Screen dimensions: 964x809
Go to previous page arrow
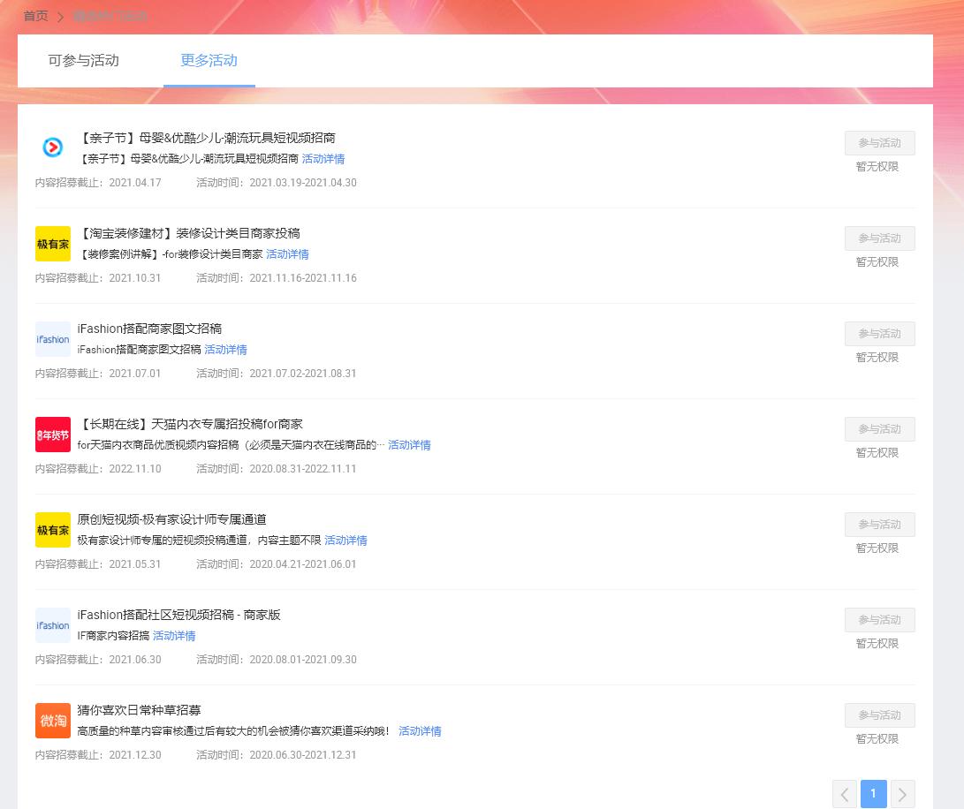tap(846, 794)
